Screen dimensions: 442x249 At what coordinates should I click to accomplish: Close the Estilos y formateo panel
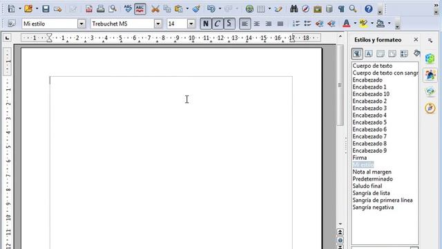(x=416, y=40)
